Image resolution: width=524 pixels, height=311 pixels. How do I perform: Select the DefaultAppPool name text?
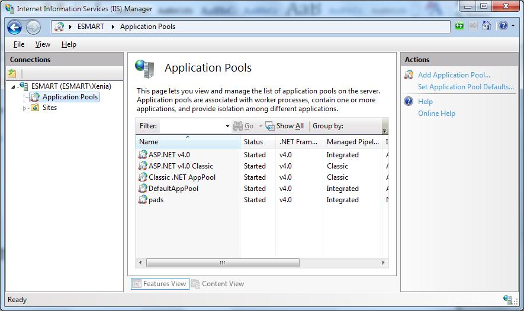pos(173,189)
